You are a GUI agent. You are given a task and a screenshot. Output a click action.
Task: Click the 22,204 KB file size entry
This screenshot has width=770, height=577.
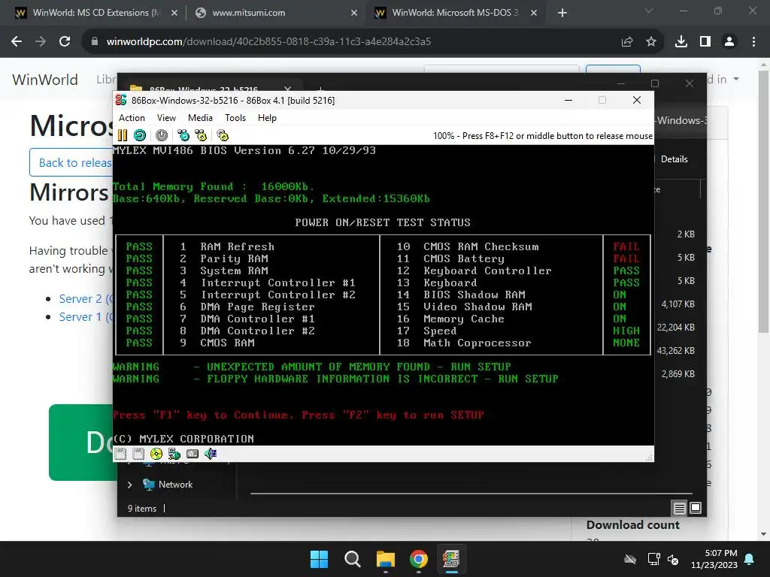pos(676,328)
